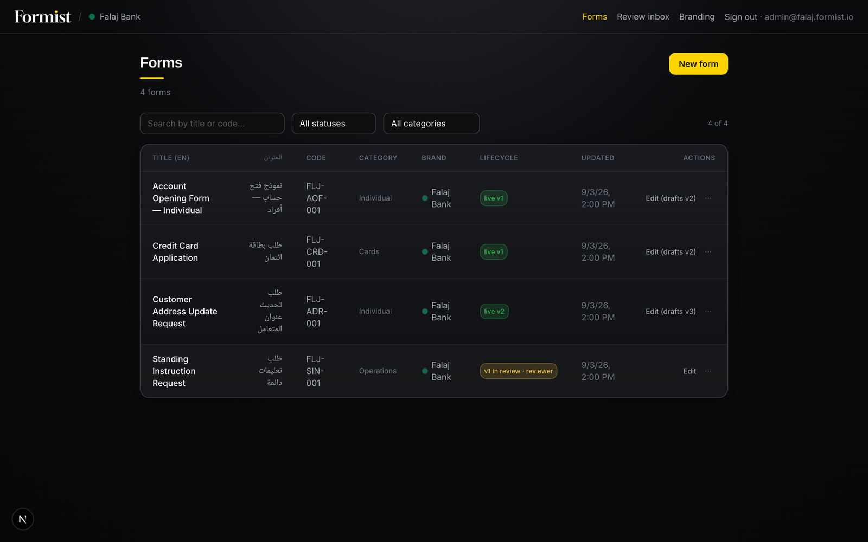Click the 4 of 4 results count

(x=718, y=124)
